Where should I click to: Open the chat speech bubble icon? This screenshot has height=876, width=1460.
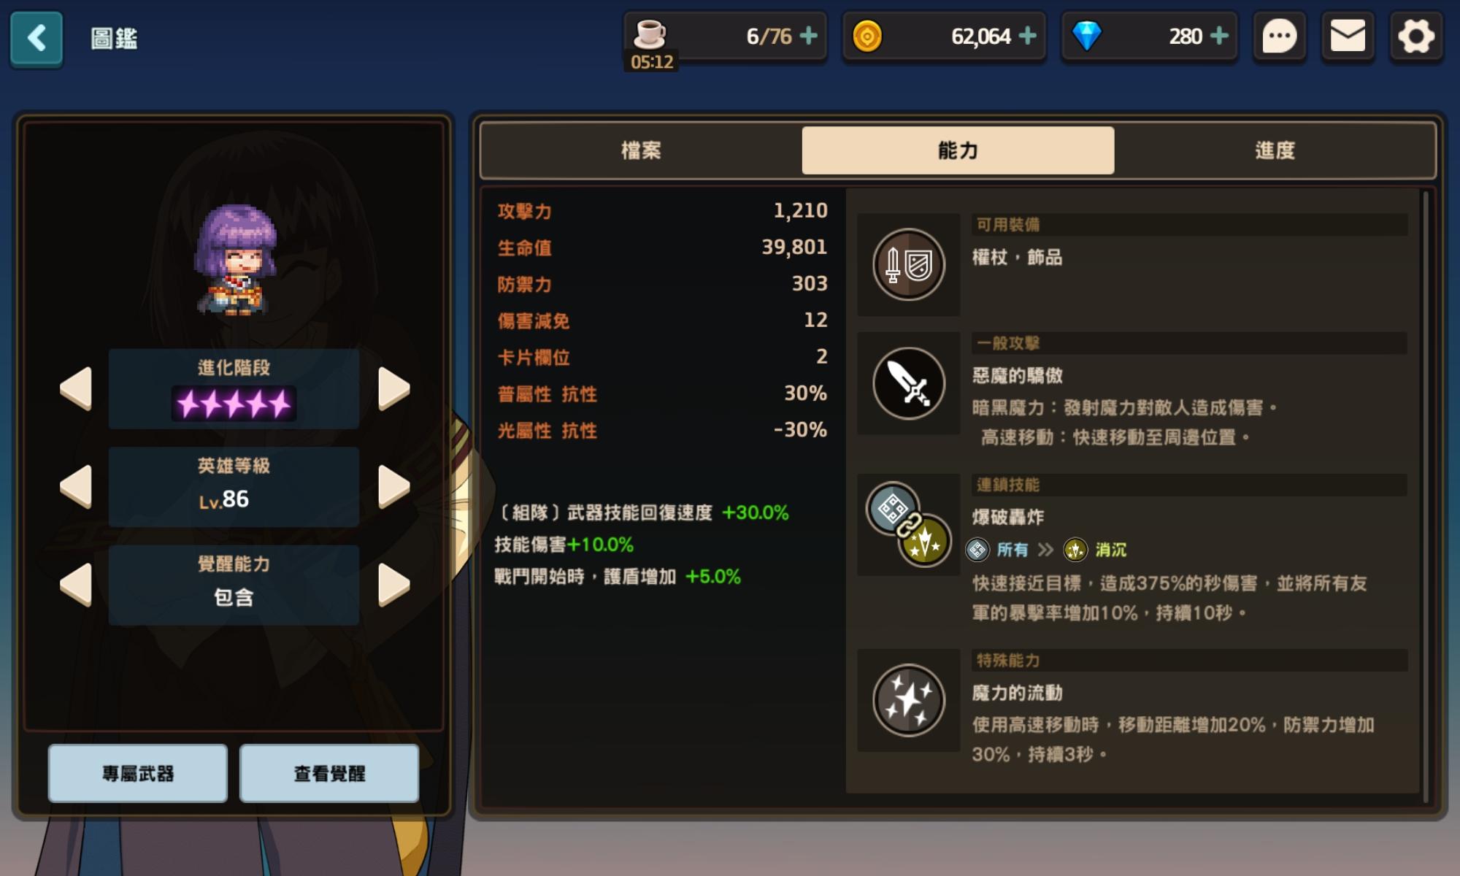pyautogui.click(x=1279, y=36)
